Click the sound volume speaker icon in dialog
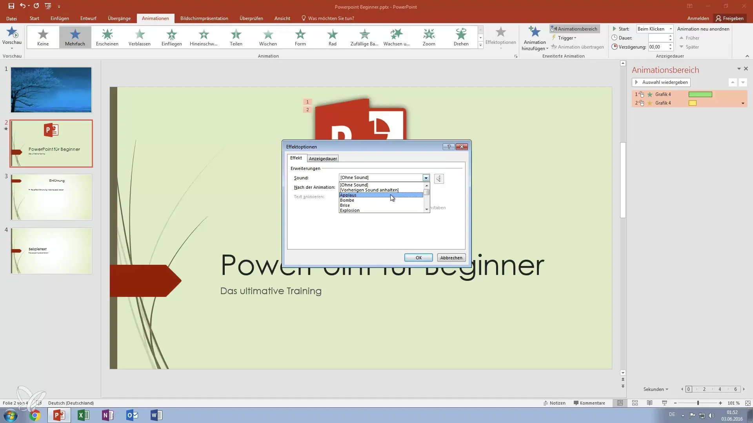 (x=439, y=179)
